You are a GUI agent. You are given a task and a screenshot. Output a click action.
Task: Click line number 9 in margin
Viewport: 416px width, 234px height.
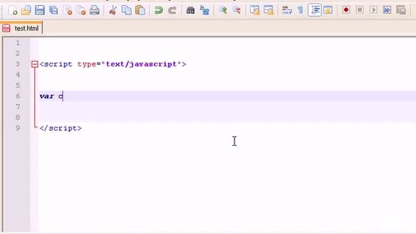click(18, 128)
